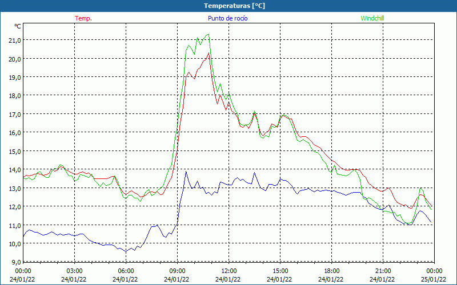This screenshot has width=457, height=285.
Task: Click the '12:00' time axis label
Action: 229,271
